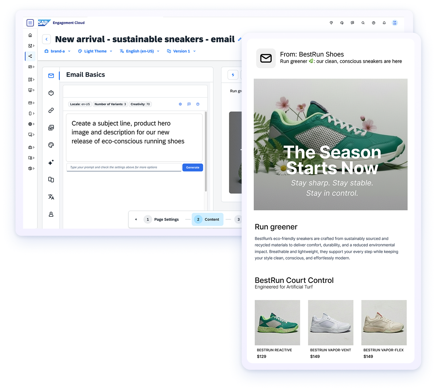437x391 pixels.
Task: Click the back arrow beside the title
Action: (x=47, y=39)
